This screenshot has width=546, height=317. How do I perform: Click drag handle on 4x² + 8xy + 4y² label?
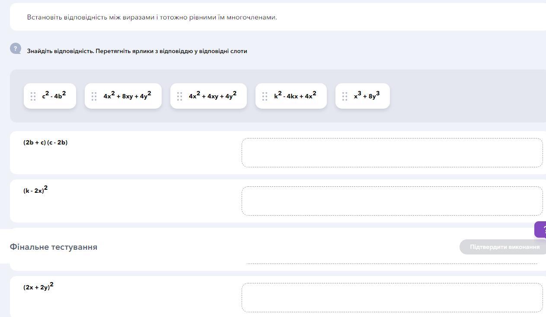point(94,96)
